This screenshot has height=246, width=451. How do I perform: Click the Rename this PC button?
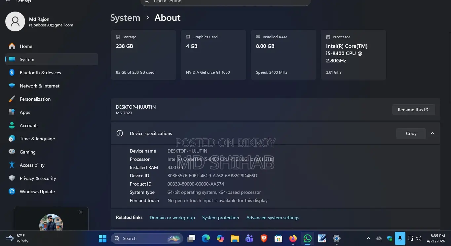tap(414, 110)
